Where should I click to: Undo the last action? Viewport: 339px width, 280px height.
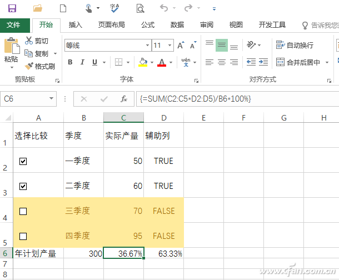tap(164, 8)
